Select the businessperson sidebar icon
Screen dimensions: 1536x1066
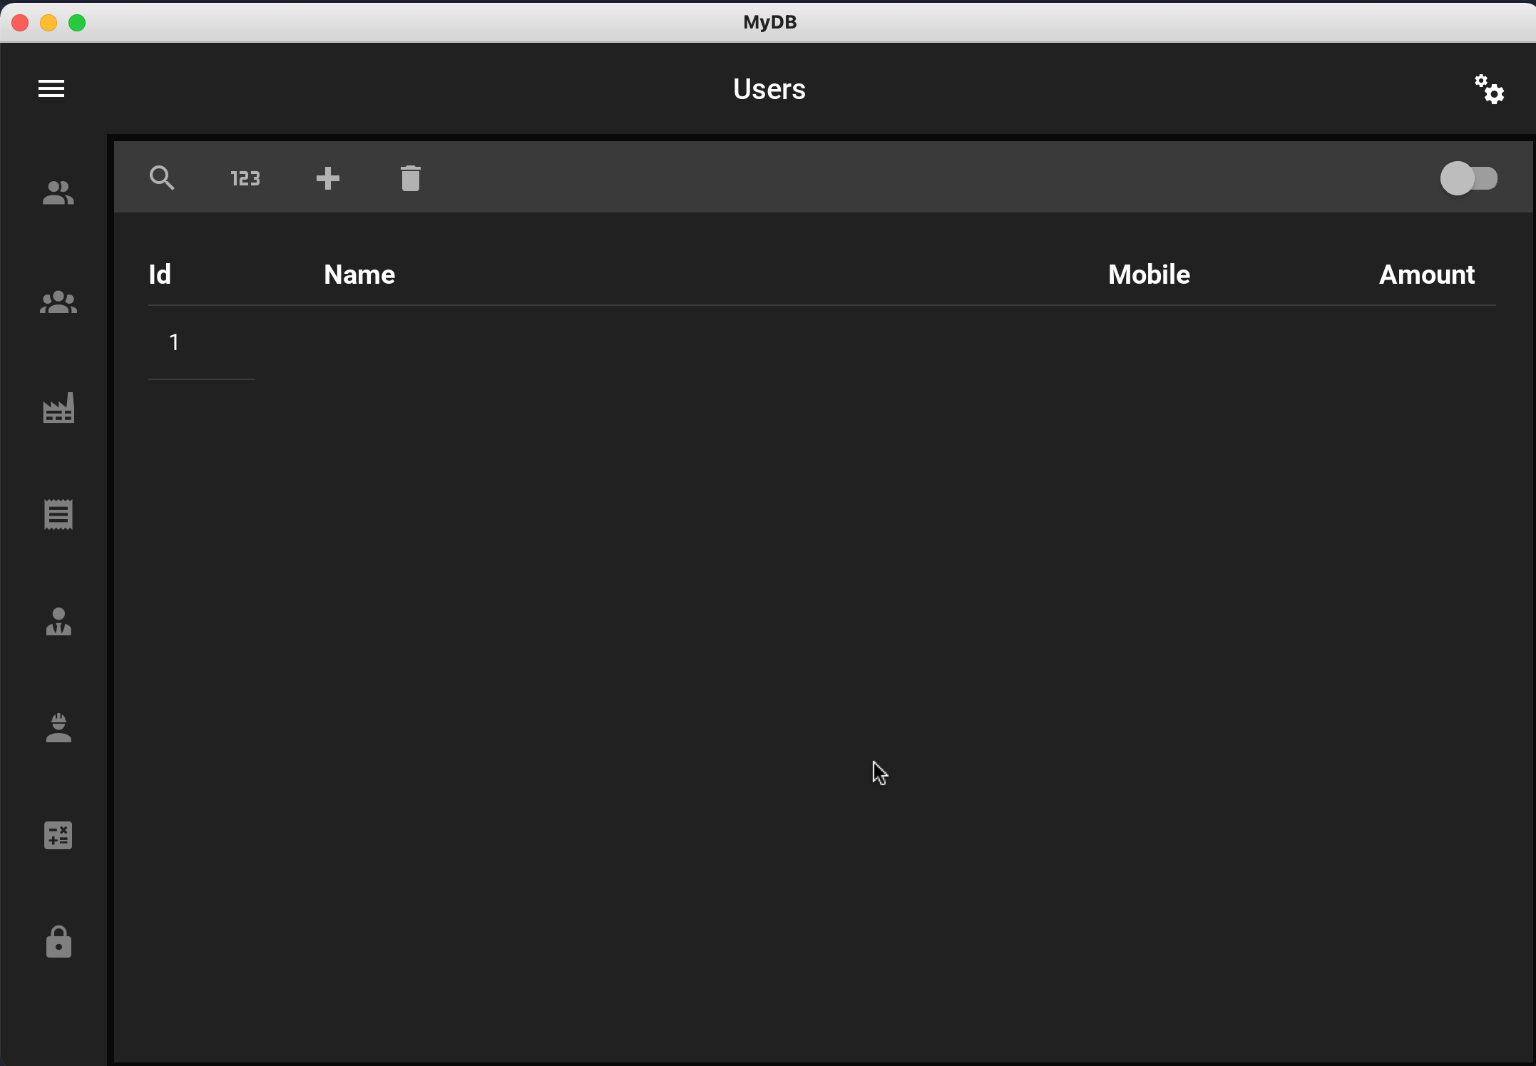58,622
